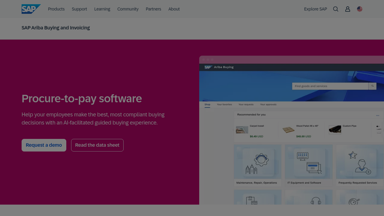Click the three-dot menu in Recommended section
The height and width of the screenshot is (216, 384).
pos(378,115)
